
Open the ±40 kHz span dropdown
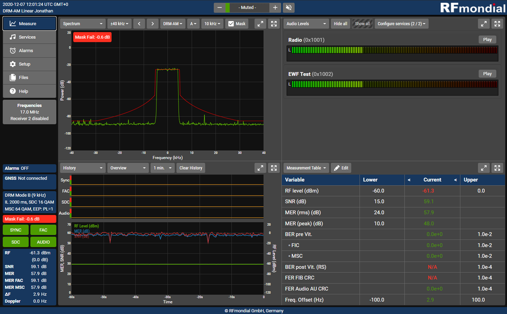tap(119, 24)
